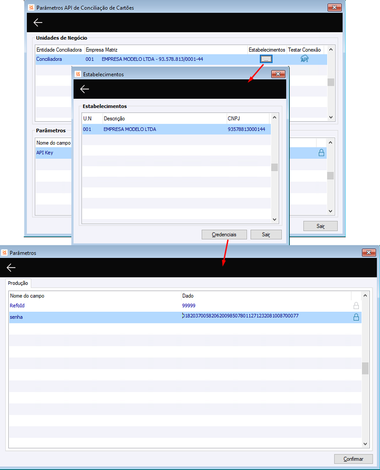Click the back arrow in the Estabelecimentos window

click(84, 89)
